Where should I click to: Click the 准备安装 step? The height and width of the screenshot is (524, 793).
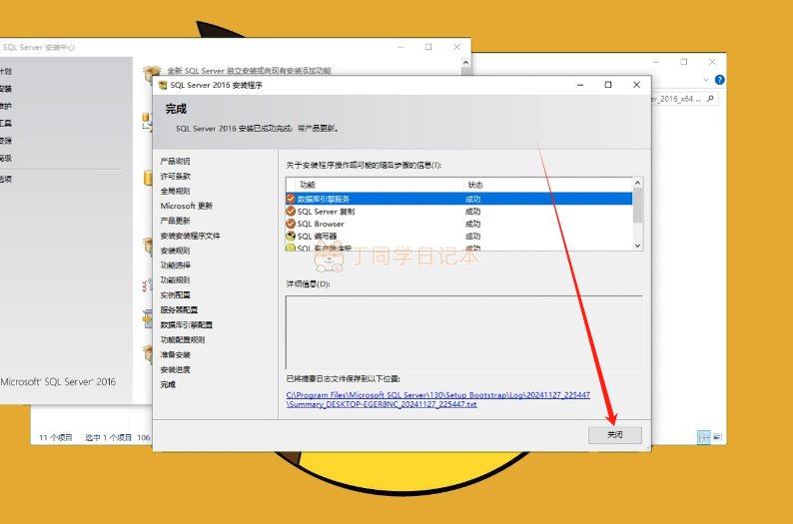click(175, 354)
